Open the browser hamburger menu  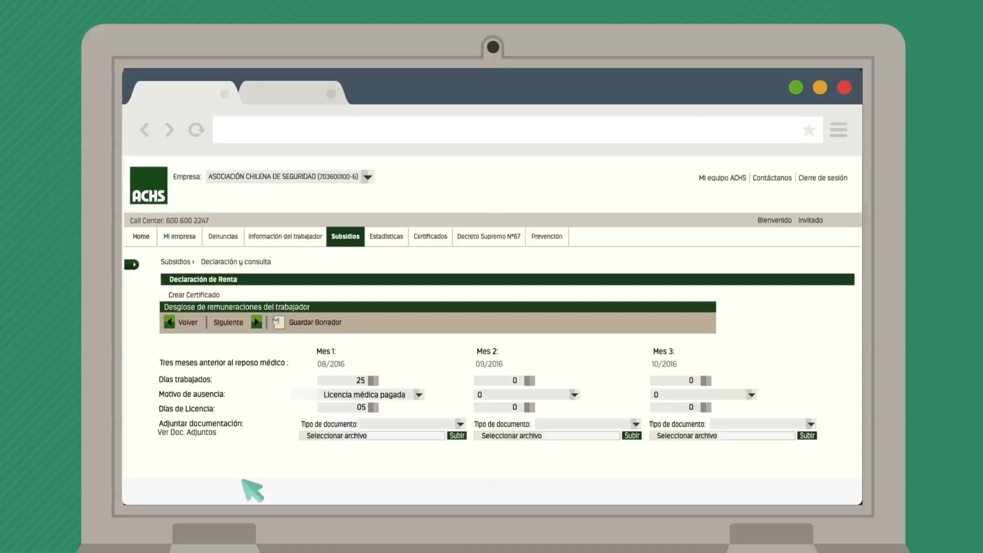tap(838, 130)
